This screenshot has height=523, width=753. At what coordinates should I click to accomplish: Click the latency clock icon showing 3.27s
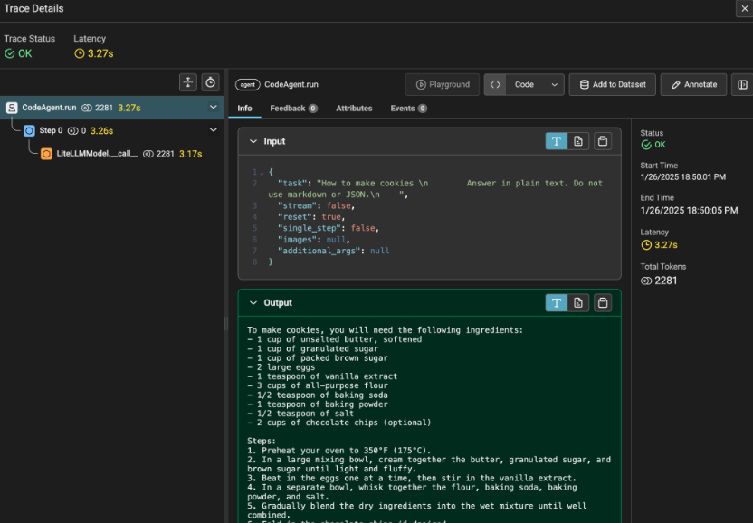click(81, 53)
